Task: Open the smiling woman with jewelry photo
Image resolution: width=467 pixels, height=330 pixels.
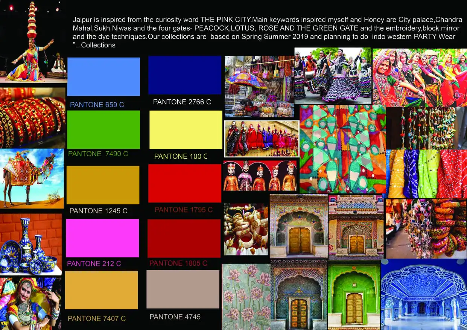Action: coord(30,304)
